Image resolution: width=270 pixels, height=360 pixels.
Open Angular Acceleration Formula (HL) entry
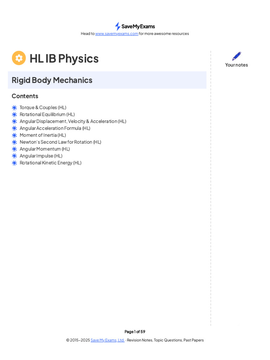coord(55,128)
